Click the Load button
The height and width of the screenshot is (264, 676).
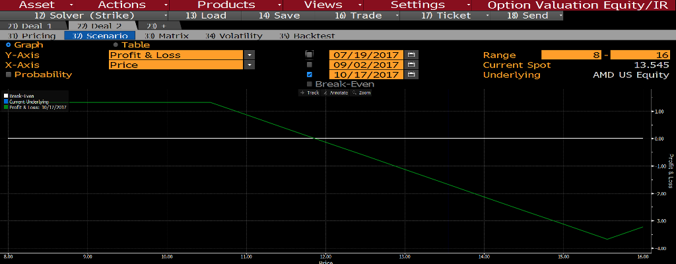(206, 16)
